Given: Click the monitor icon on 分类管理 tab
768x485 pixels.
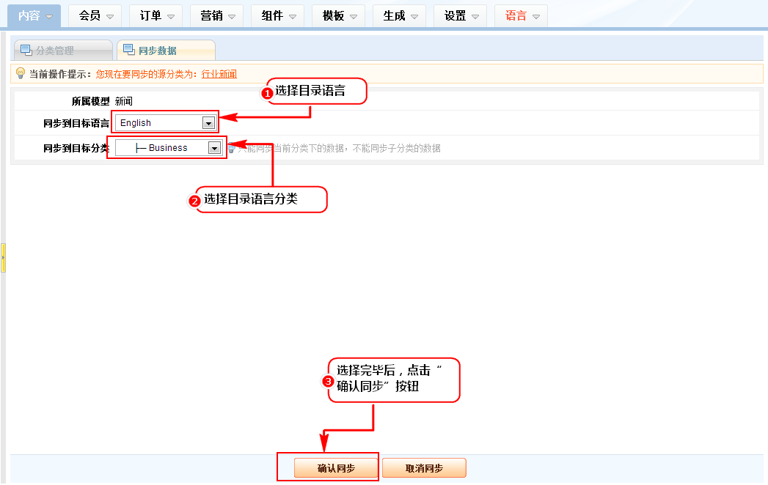Looking at the screenshot, I should tap(26, 51).
